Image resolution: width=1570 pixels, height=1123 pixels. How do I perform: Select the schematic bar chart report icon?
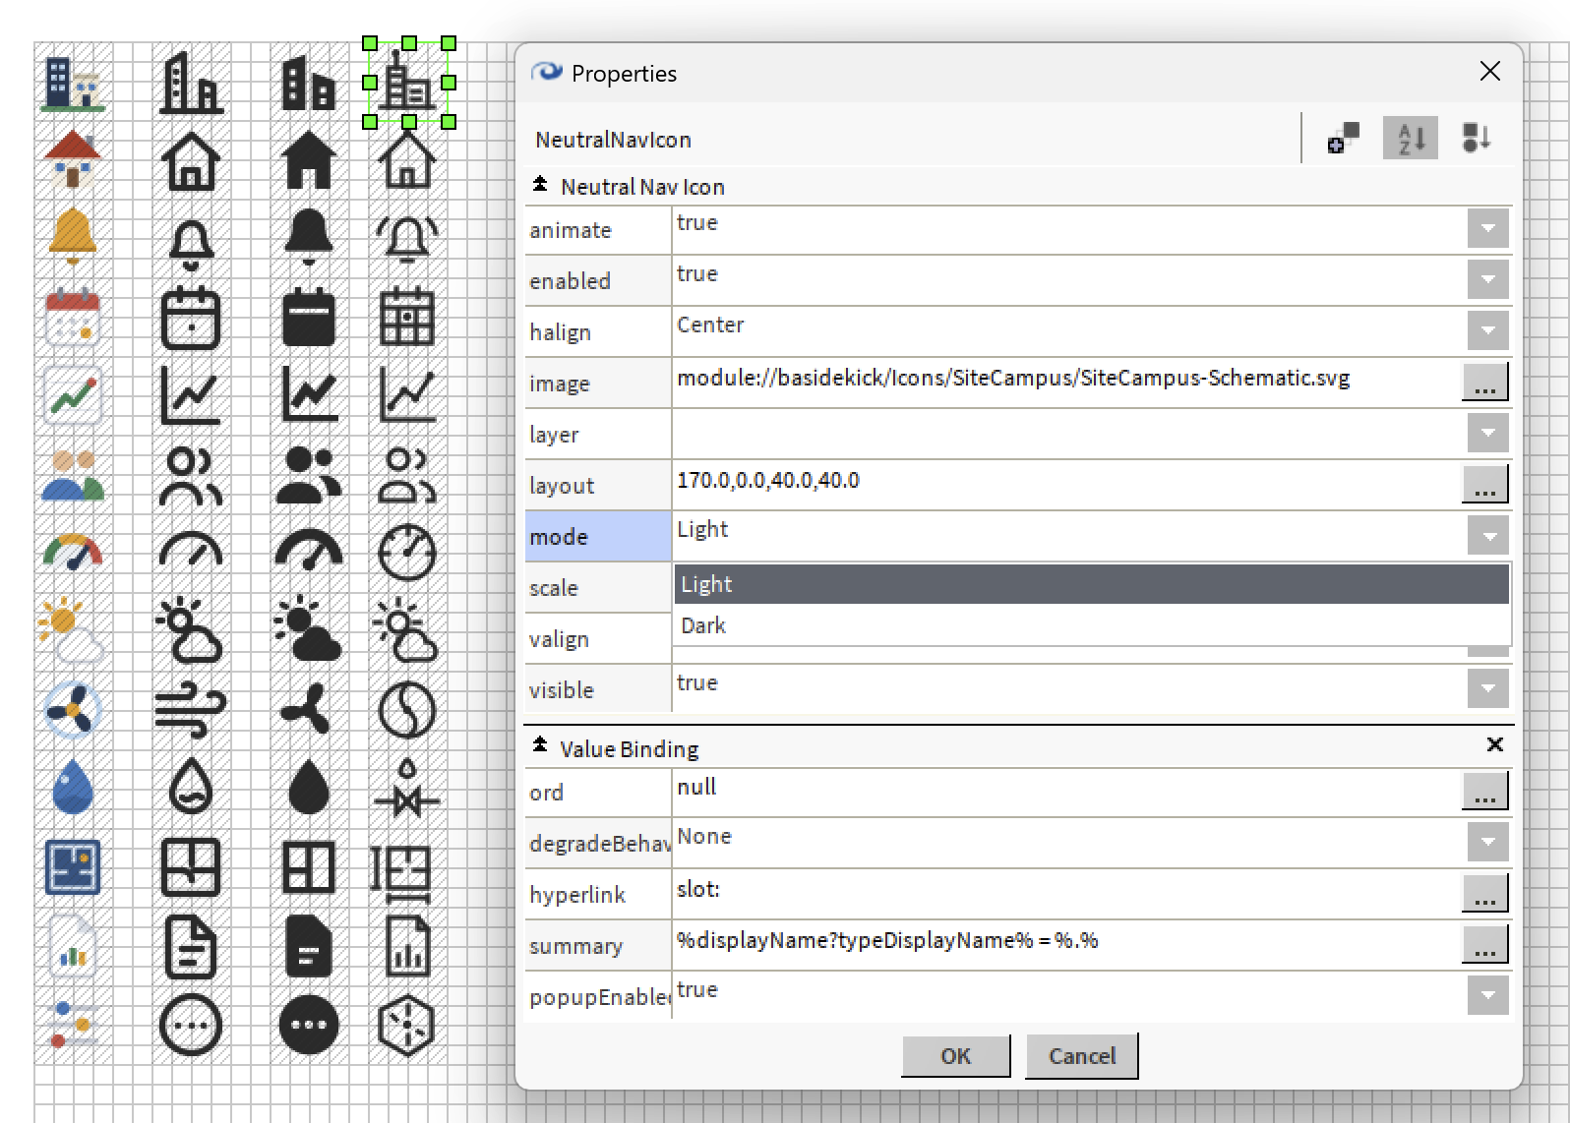pyautogui.click(x=407, y=946)
